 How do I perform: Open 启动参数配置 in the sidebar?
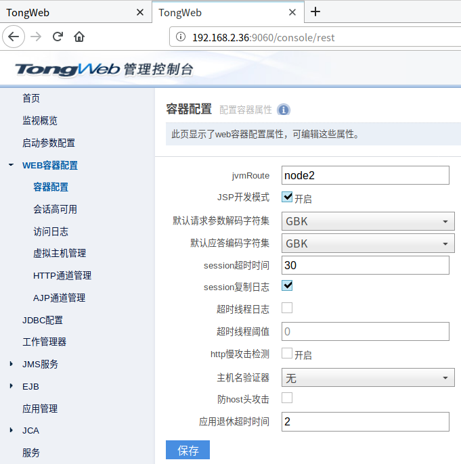(x=49, y=143)
